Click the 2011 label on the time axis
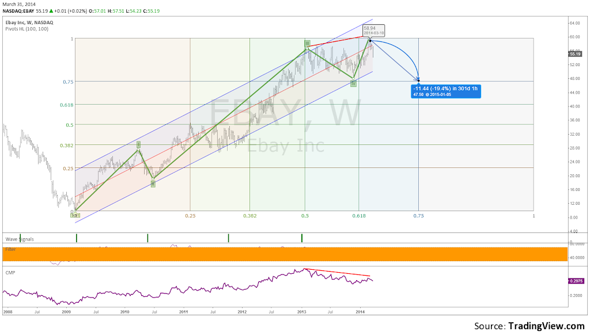The height and width of the screenshot is (336, 590). pos(184,312)
